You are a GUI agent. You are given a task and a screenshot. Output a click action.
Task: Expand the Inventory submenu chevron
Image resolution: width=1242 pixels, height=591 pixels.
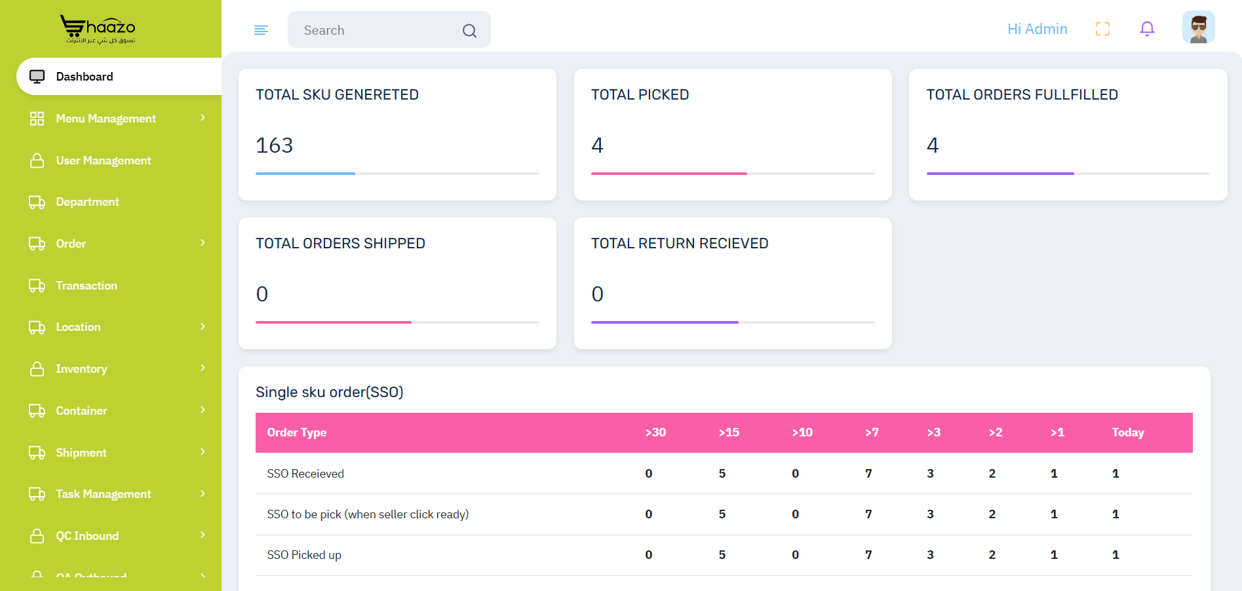tap(203, 368)
